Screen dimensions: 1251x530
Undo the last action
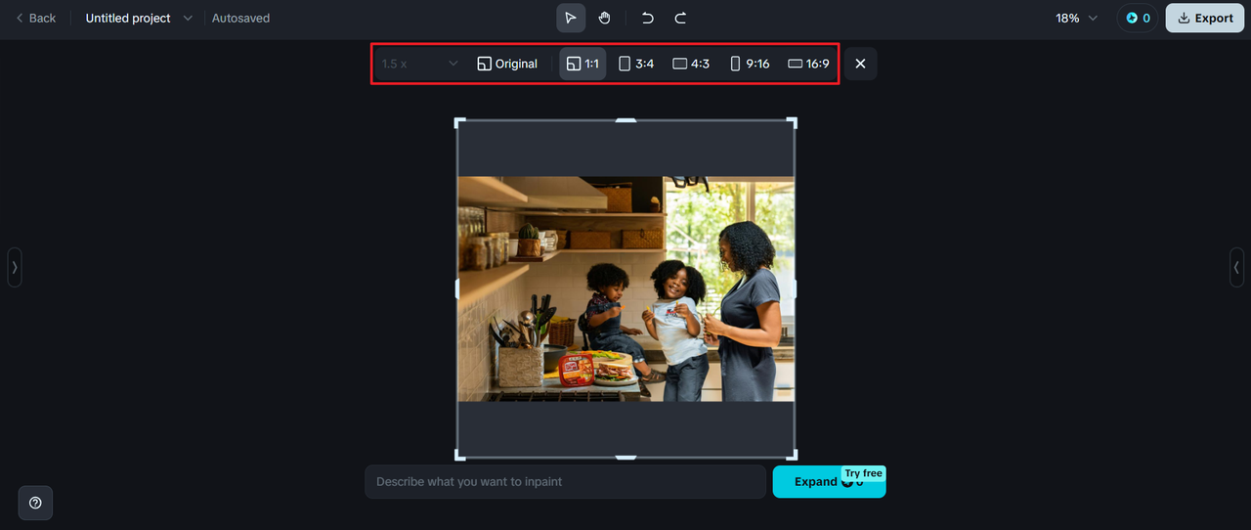[647, 18]
